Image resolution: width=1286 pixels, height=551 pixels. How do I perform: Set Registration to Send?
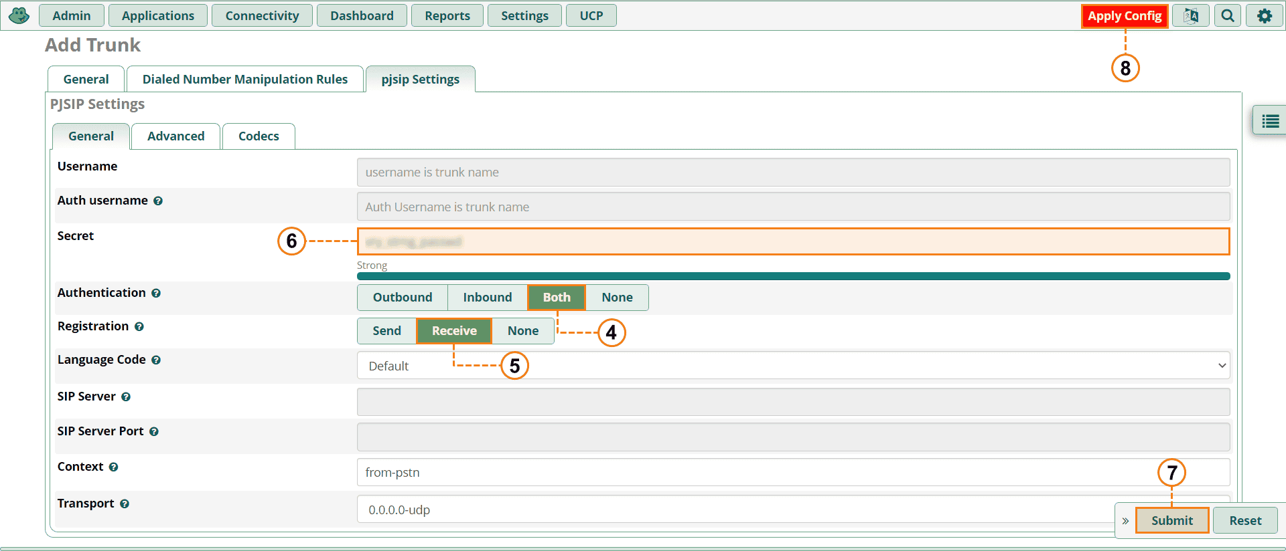pos(387,331)
